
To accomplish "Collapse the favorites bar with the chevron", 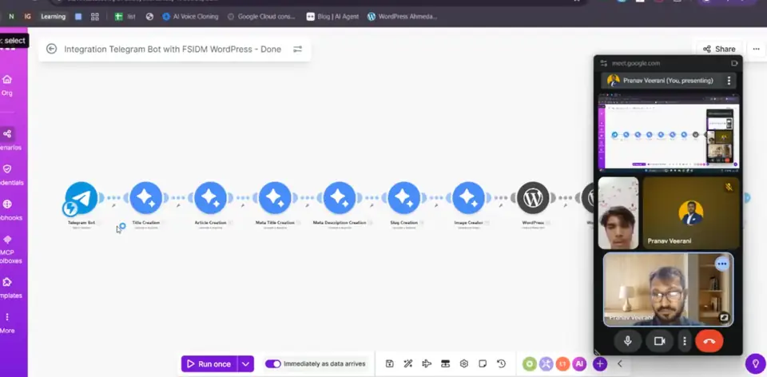I will coord(620,363).
